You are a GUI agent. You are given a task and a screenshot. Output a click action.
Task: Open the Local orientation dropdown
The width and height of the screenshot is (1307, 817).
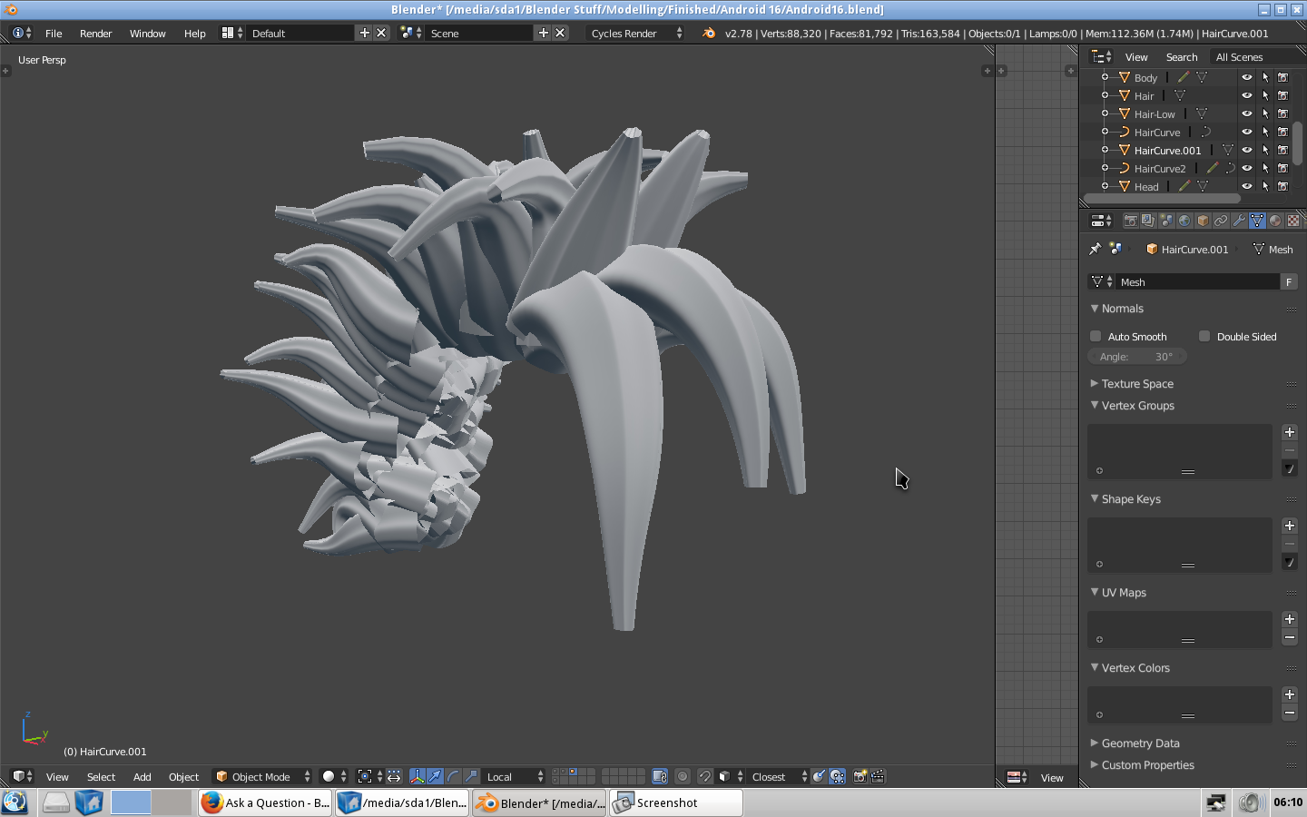[514, 776]
